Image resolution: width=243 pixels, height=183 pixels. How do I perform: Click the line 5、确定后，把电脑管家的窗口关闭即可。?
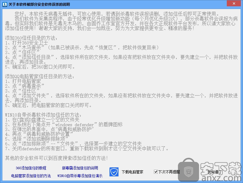[x=48, y=105]
